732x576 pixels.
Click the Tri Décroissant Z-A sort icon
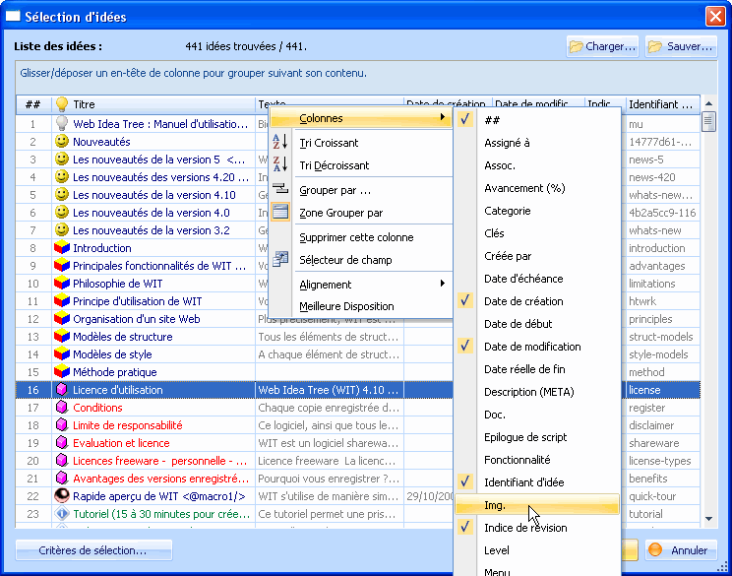point(280,165)
